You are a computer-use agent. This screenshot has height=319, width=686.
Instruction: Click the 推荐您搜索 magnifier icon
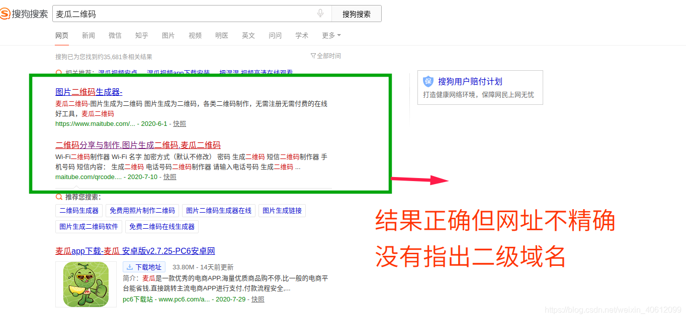(59, 197)
